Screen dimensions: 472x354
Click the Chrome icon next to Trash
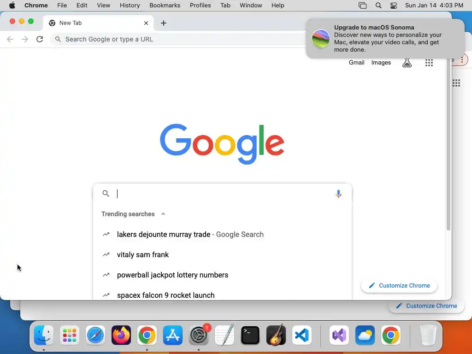[391, 335]
